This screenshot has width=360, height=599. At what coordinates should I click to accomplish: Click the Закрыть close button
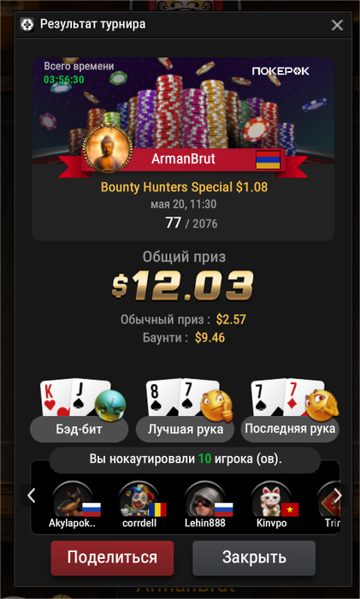pyautogui.click(x=254, y=558)
